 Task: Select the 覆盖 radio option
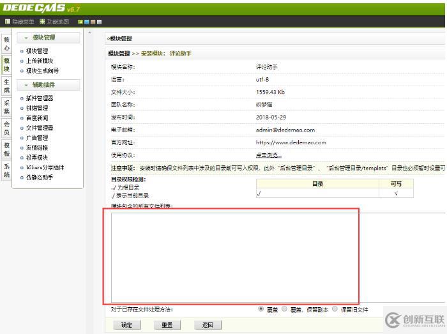(x=261, y=308)
